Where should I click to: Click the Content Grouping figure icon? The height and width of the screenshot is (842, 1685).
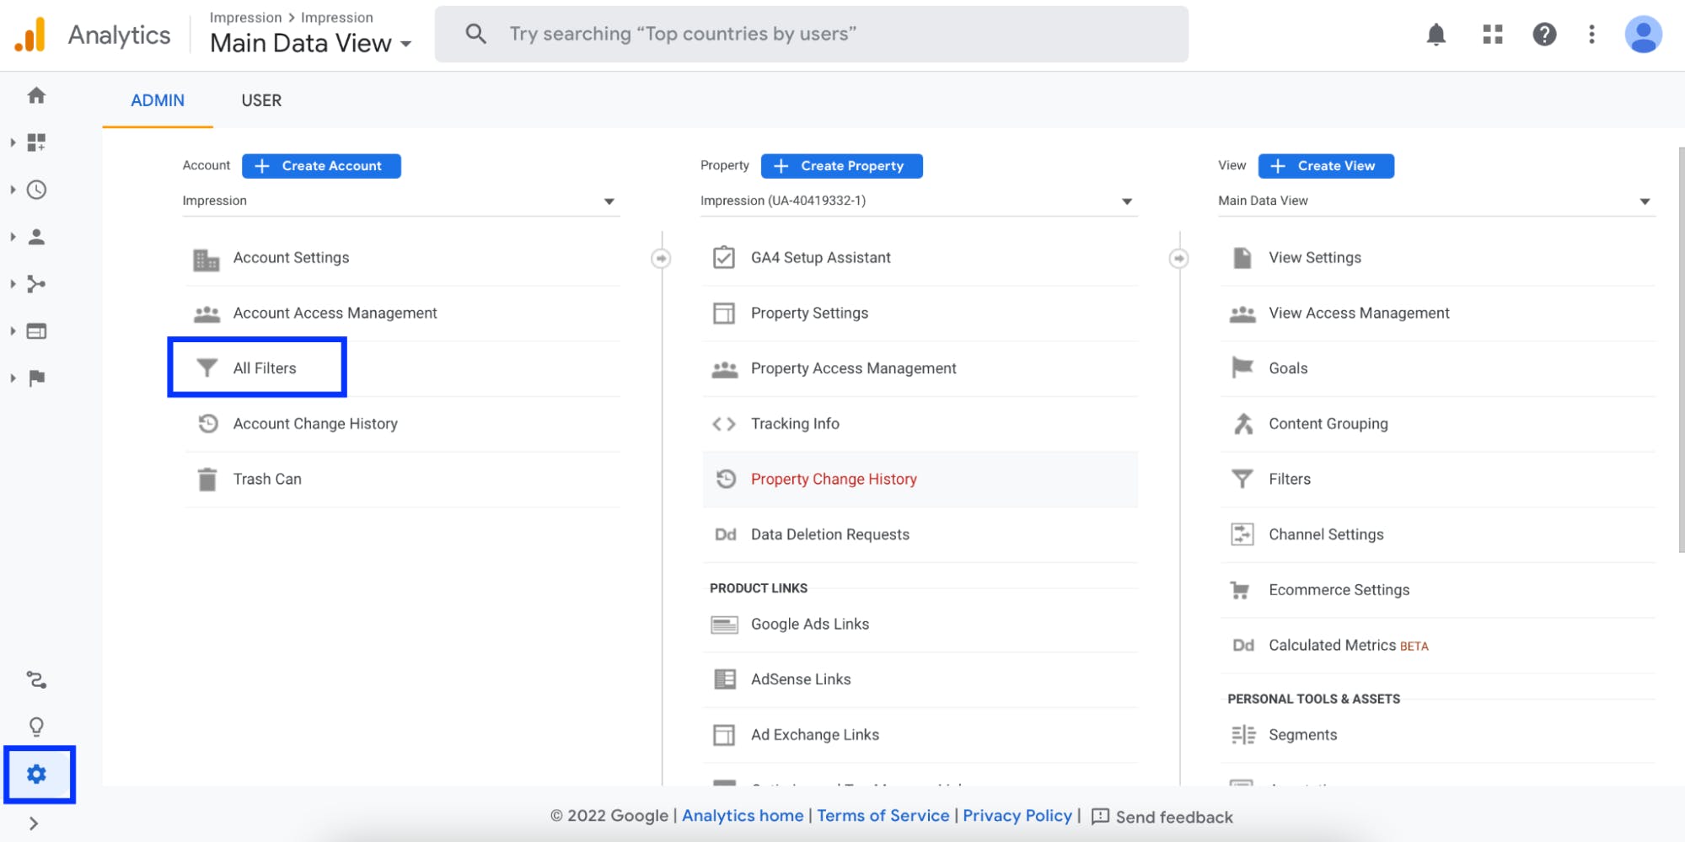tap(1242, 423)
